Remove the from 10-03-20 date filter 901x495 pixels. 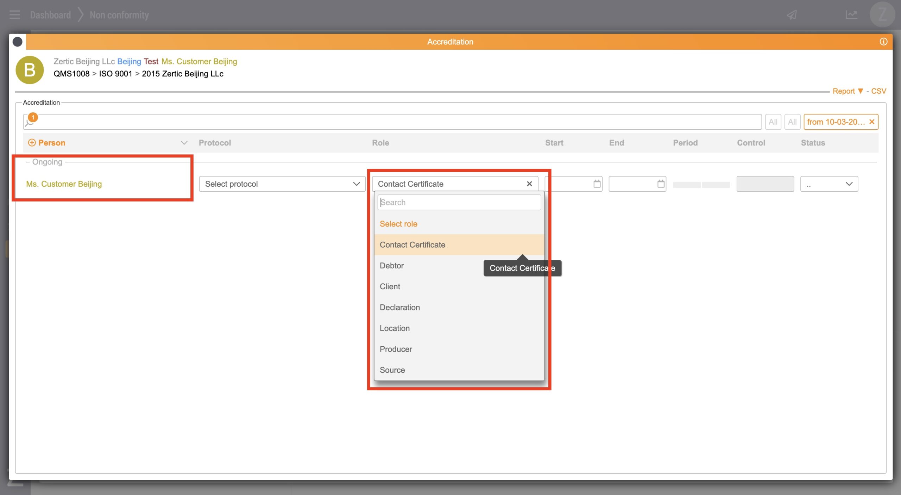pyautogui.click(x=872, y=122)
